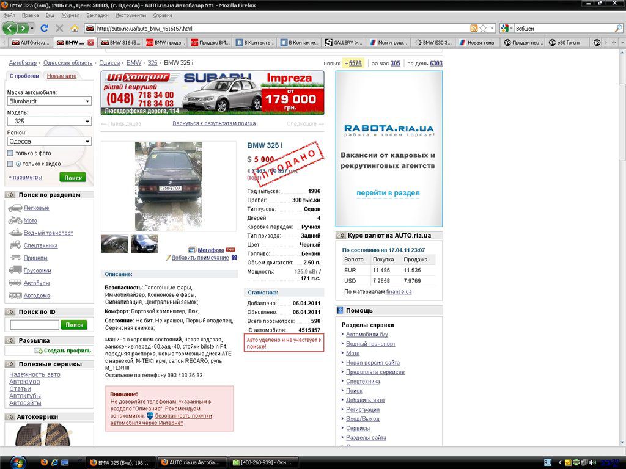This screenshot has height=469, width=626.
Task: Open the truck Грузовики icon
Action: [15, 270]
